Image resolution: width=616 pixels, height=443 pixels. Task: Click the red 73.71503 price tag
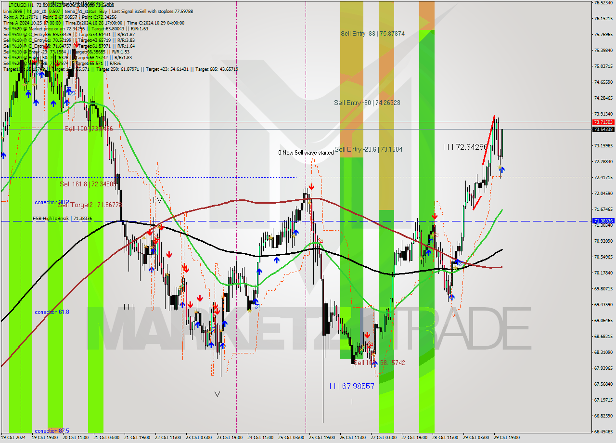coord(603,122)
